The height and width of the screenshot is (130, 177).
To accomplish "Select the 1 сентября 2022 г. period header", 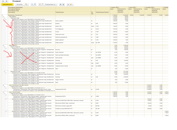I will pos(153,7).
